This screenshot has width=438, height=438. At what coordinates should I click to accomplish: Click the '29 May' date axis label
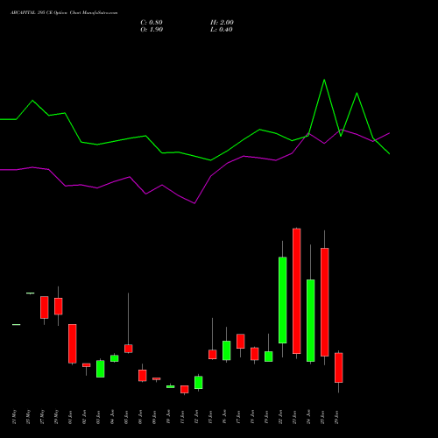click(x=56, y=417)
